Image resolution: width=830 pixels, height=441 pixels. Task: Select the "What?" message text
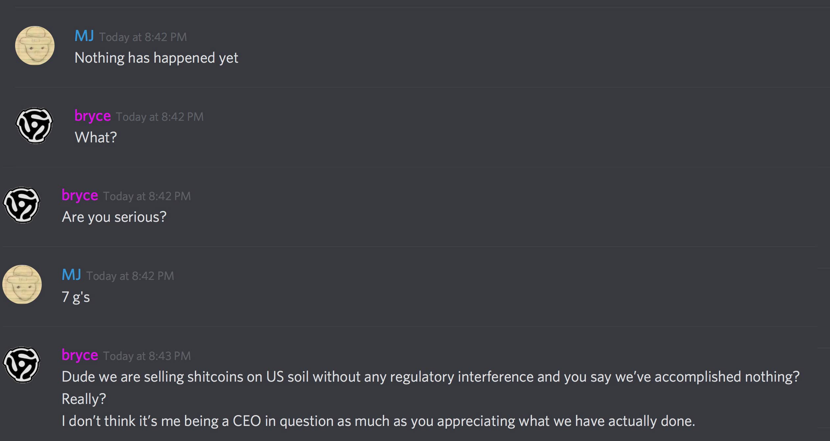click(96, 137)
